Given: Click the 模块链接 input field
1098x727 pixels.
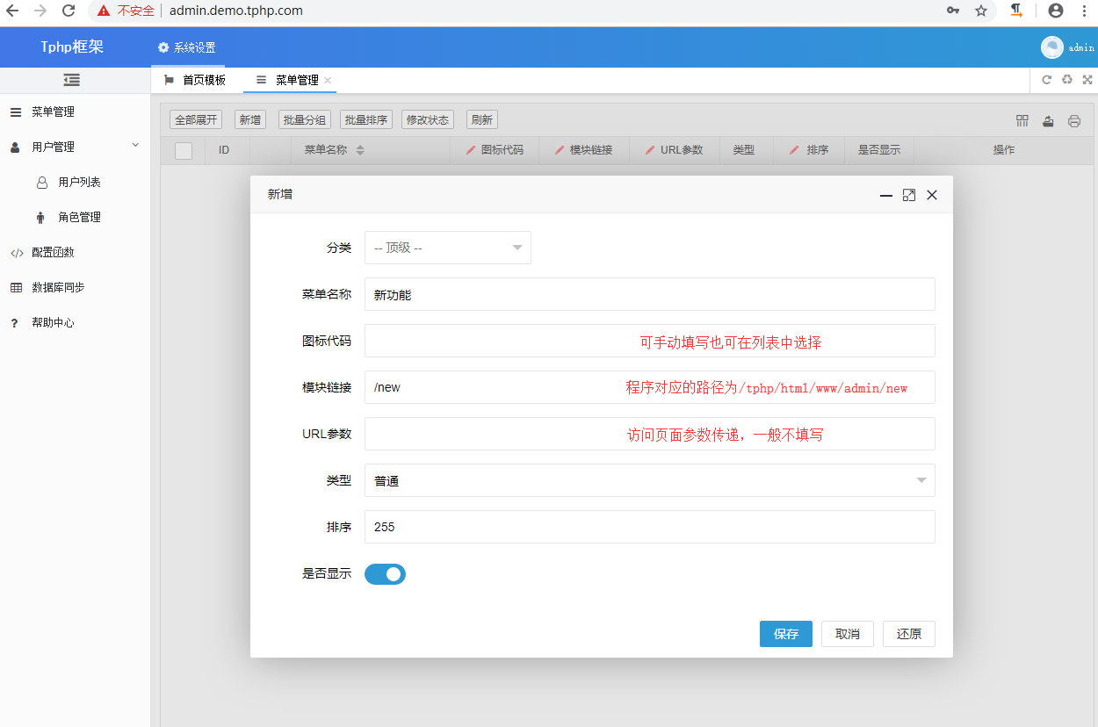Looking at the screenshot, I should pyautogui.click(x=650, y=387).
